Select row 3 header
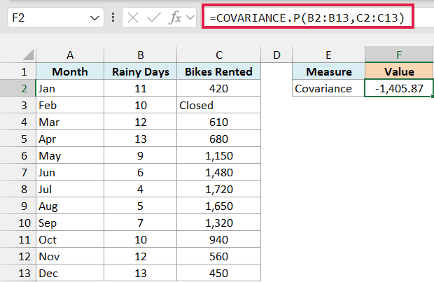434x282 pixels. (18, 106)
